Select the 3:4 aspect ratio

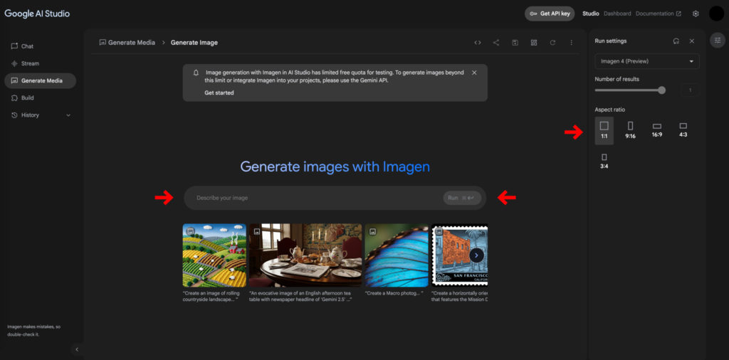click(604, 162)
